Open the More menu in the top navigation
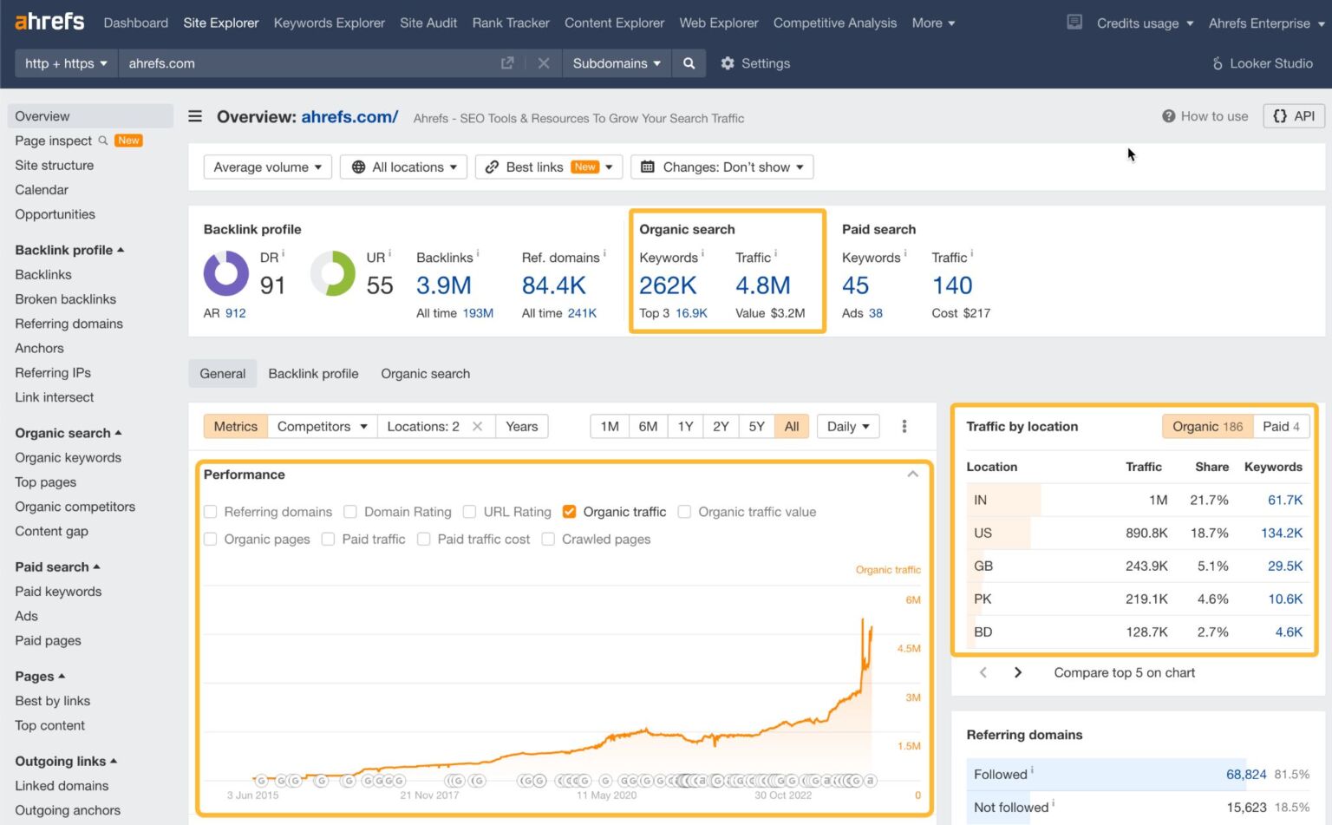Image resolution: width=1332 pixels, height=825 pixels. (933, 23)
